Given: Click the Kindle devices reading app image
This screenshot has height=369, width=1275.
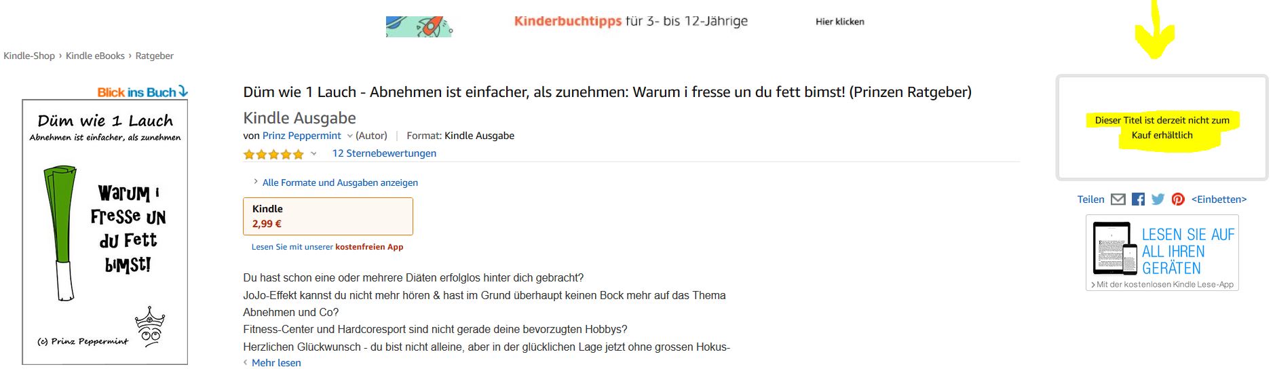Looking at the screenshot, I should (x=1162, y=252).
